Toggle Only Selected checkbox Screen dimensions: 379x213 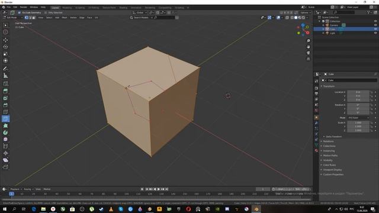[46, 12]
